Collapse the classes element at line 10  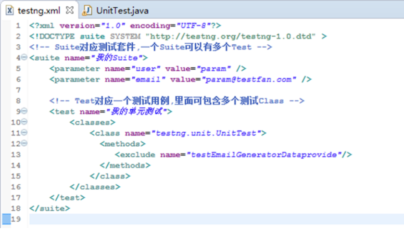tap(24, 122)
